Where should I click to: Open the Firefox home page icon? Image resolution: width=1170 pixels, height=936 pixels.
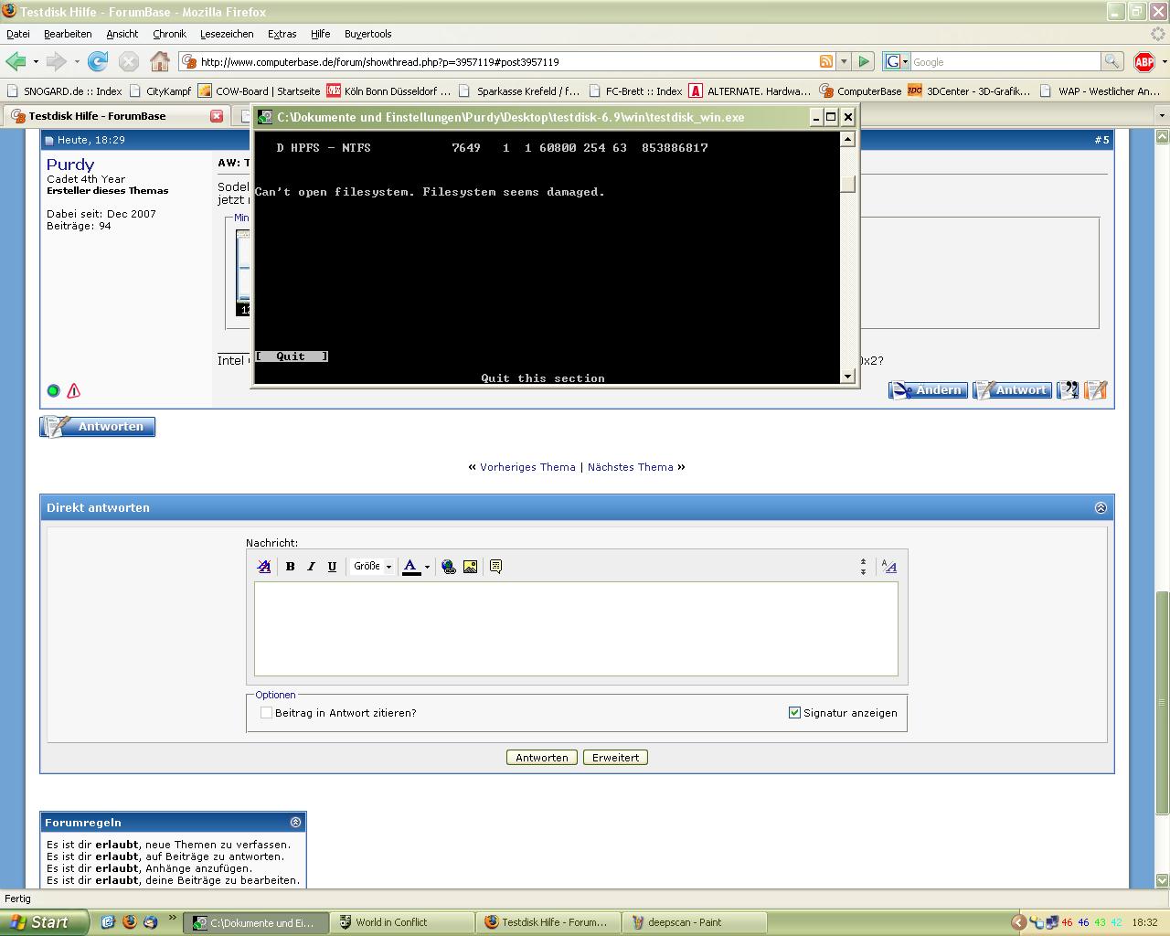[160, 61]
